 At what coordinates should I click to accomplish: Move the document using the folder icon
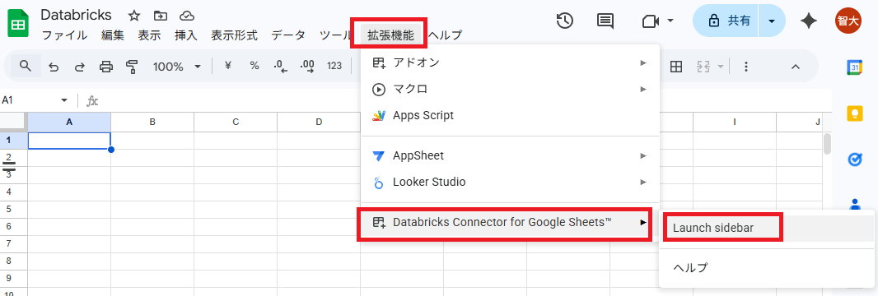[x=161, y=16]
